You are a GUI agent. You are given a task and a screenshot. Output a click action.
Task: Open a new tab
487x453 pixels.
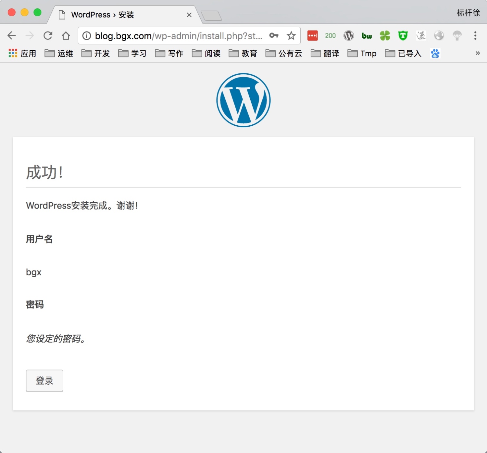pyautogui.click(x=211, y=16)
